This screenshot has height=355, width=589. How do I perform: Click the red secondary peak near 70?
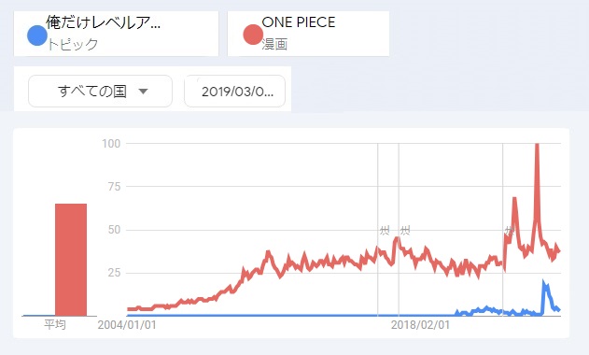click(514, 200)
